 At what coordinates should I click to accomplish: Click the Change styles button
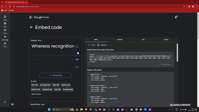[x=55, y=75]
